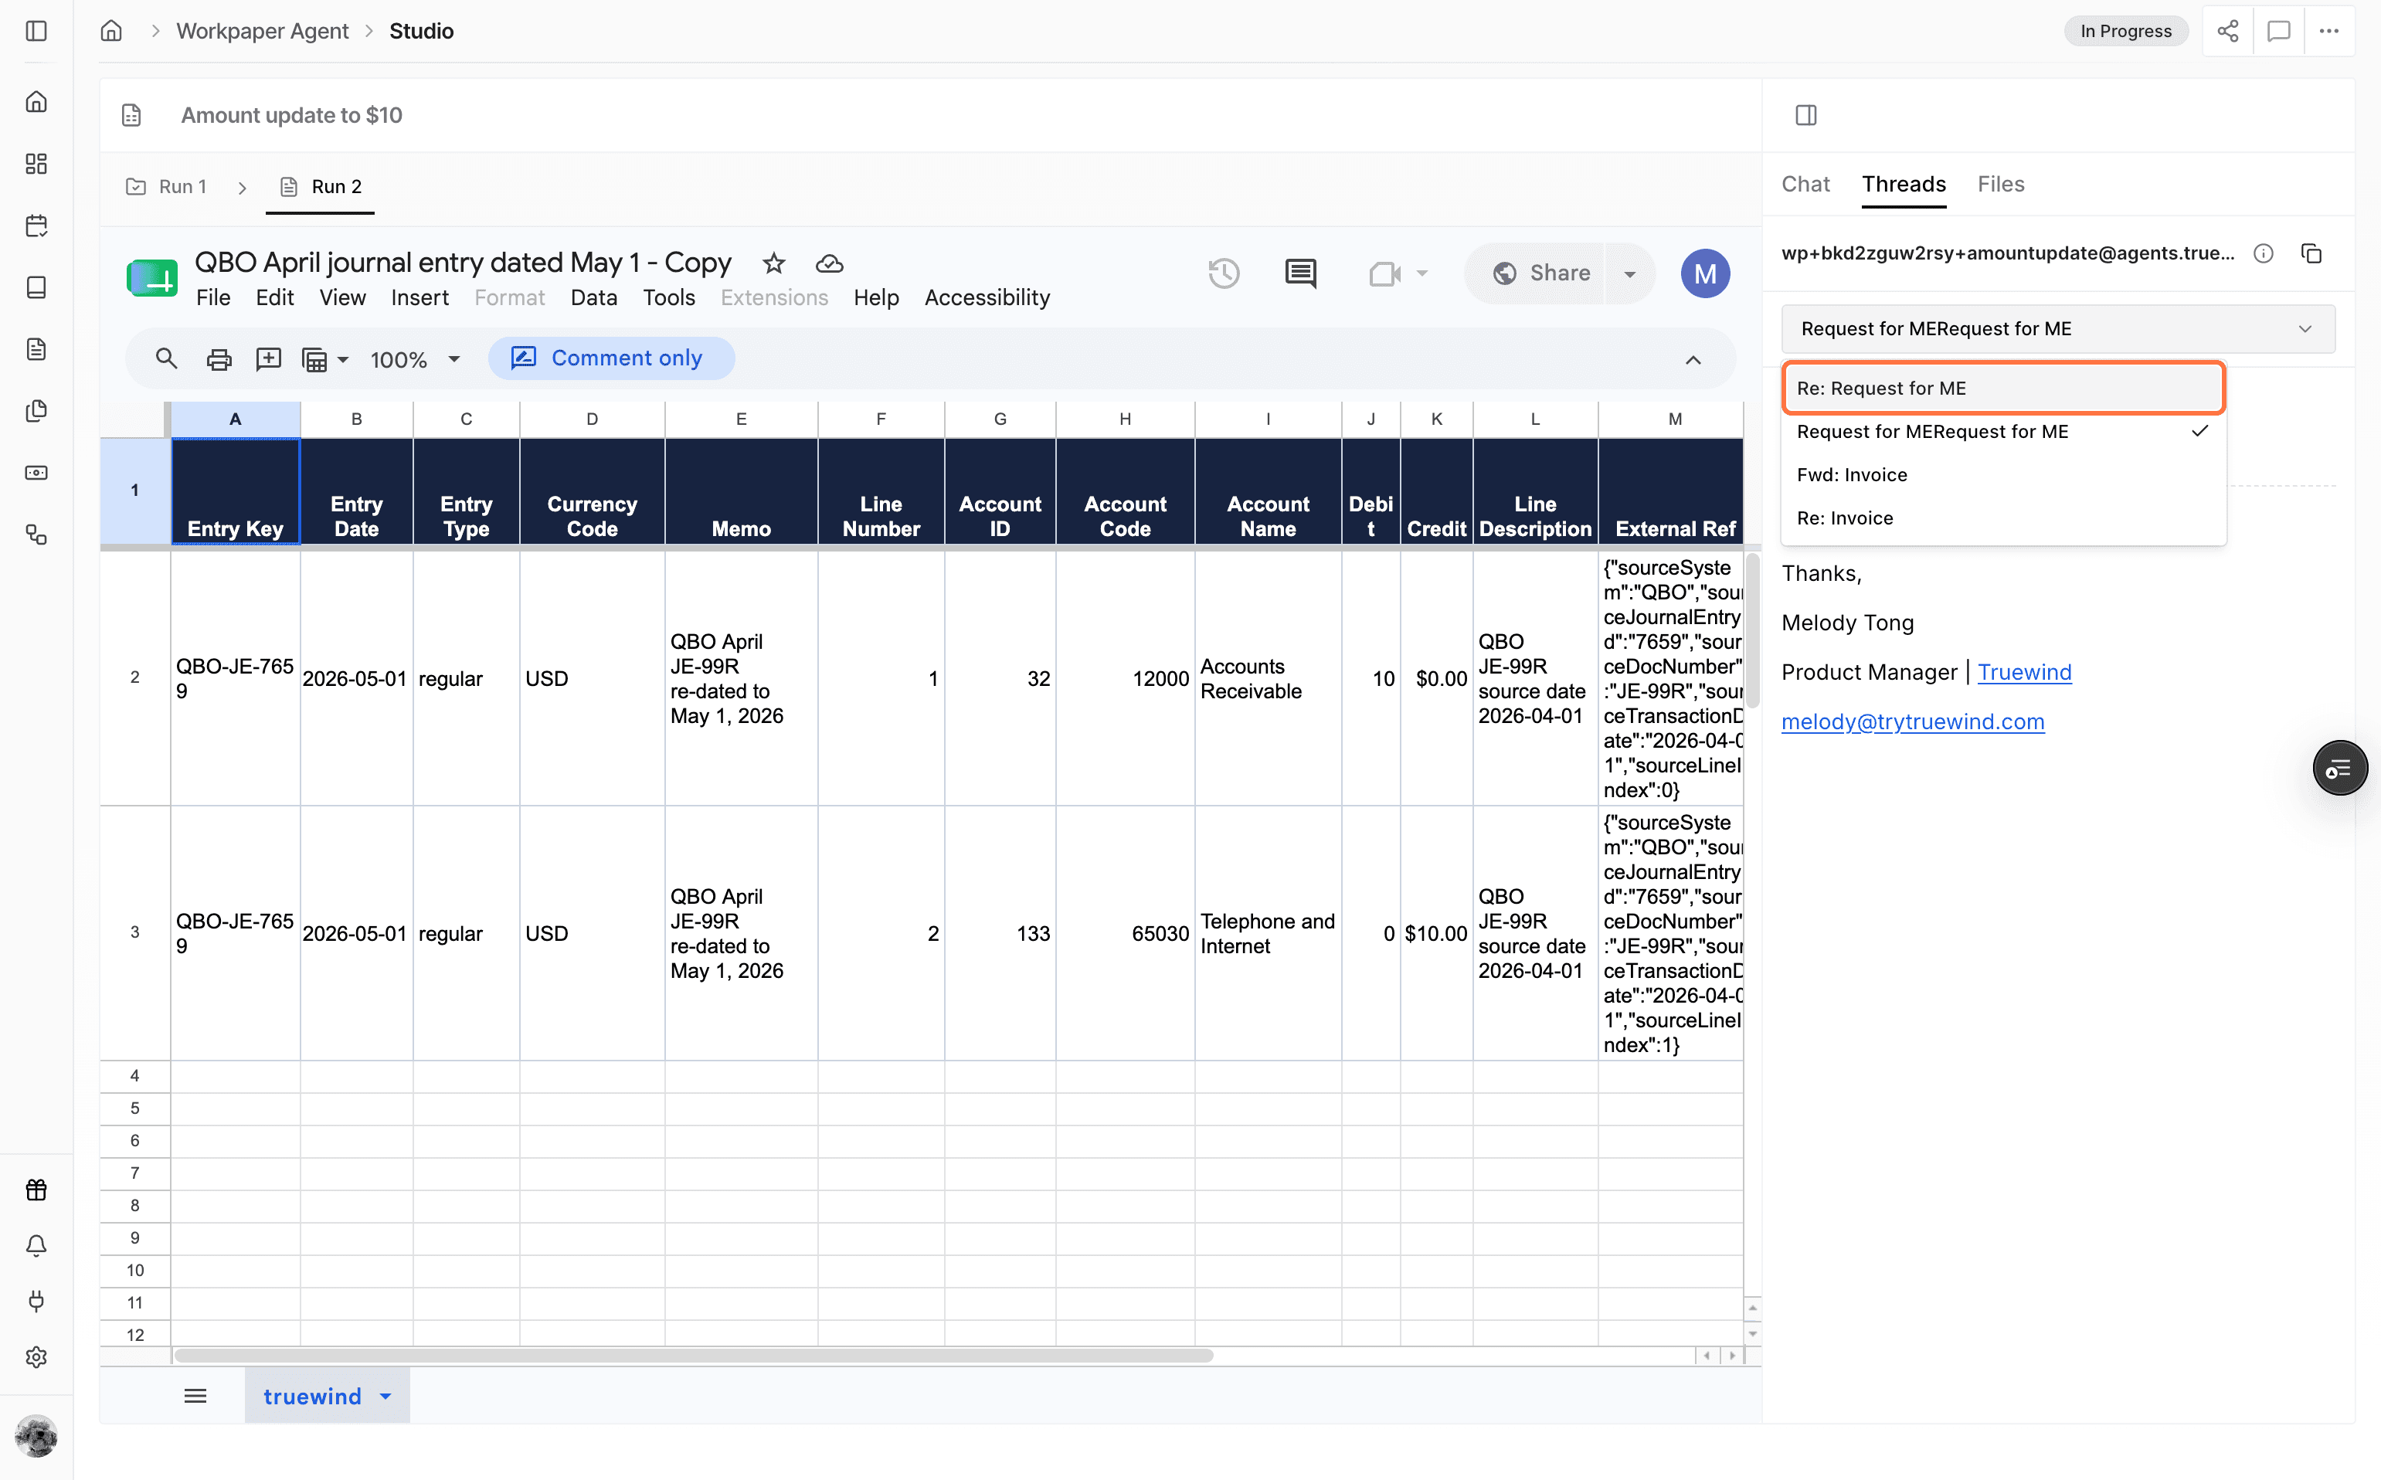Image resolution: width=2381 pixels, height=1480 pixels.
Task: Open the spreadsheet comments history icon
Action: point(1300,273)
